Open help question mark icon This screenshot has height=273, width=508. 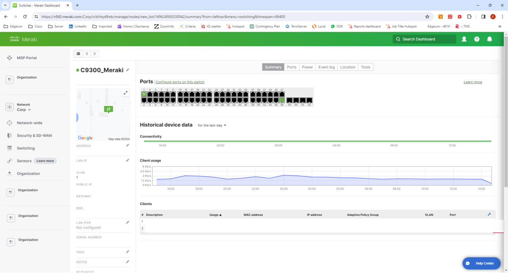pos(477,39)
